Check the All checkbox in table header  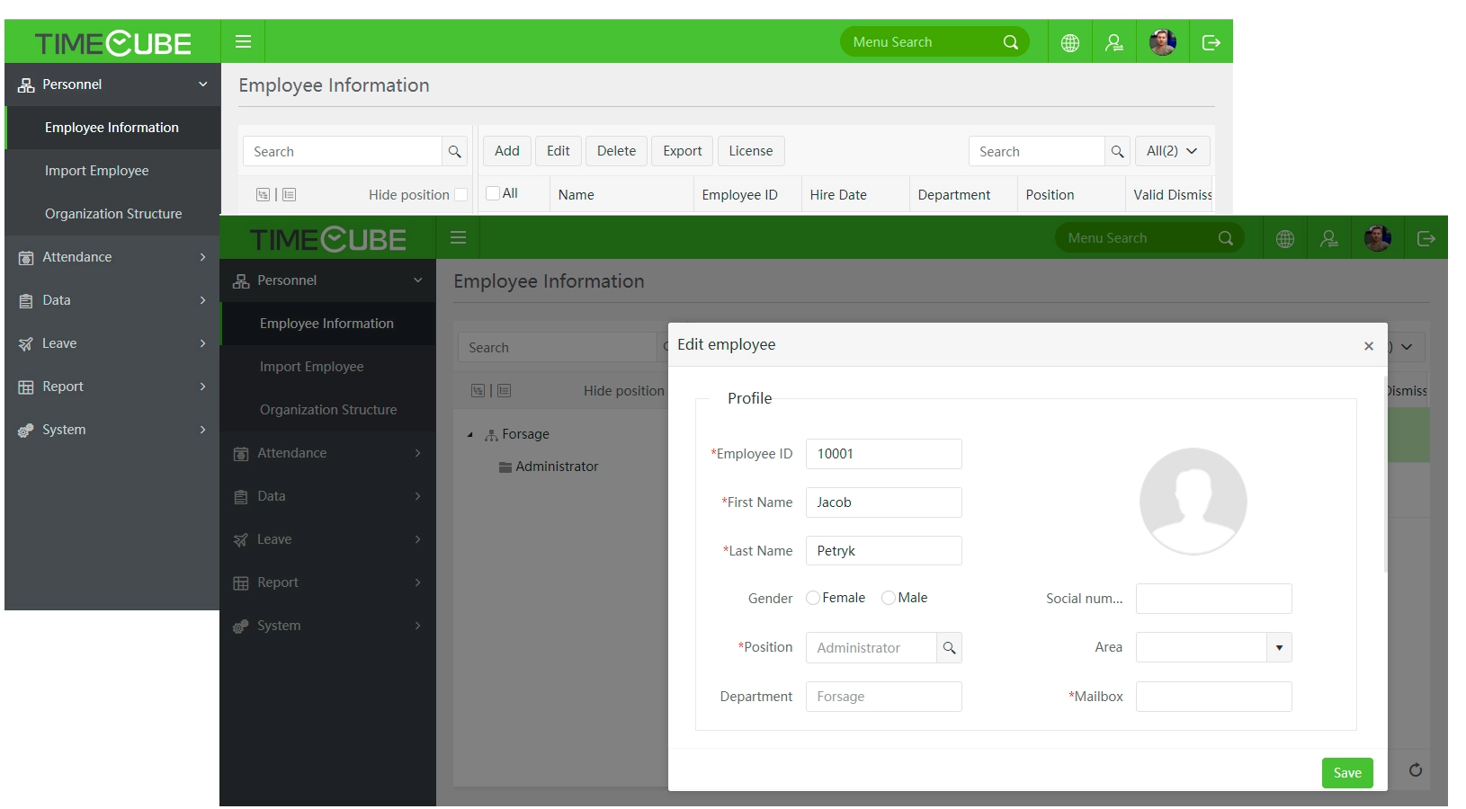[493, 193]
